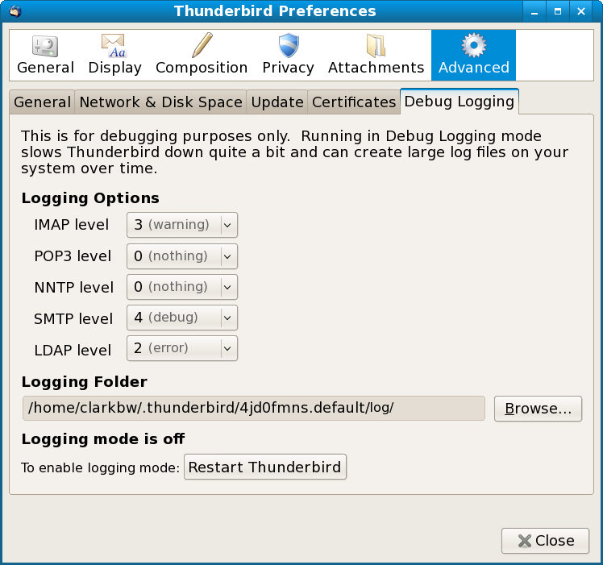Click the 'Logging mode is off' text
This screenshot has width=603, height=565.
pyautogui.click(x=103, y=439)
